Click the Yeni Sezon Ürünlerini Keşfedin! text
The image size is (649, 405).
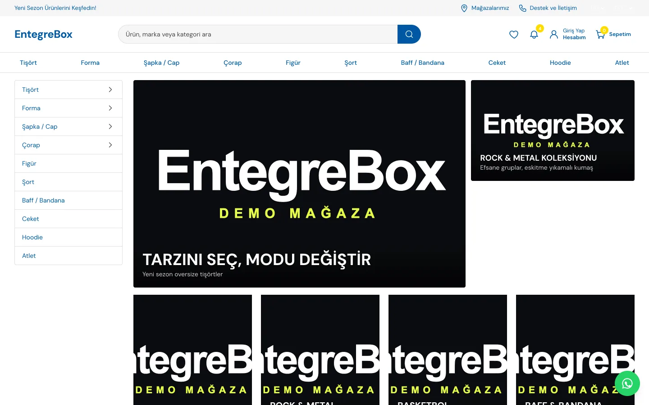coord(55,8)
